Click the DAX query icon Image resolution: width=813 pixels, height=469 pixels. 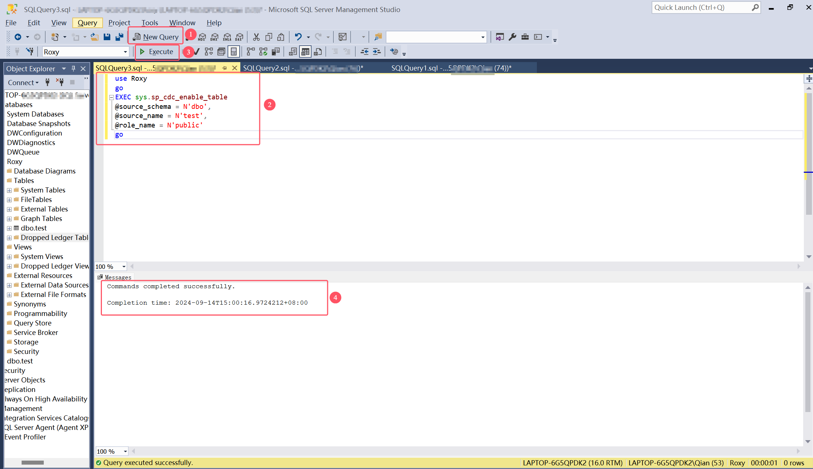[239, 37]
